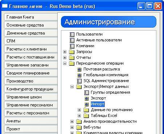This screenshot has width=164, height=134.
Task: Select the Отчеты label
Action: 83,58
